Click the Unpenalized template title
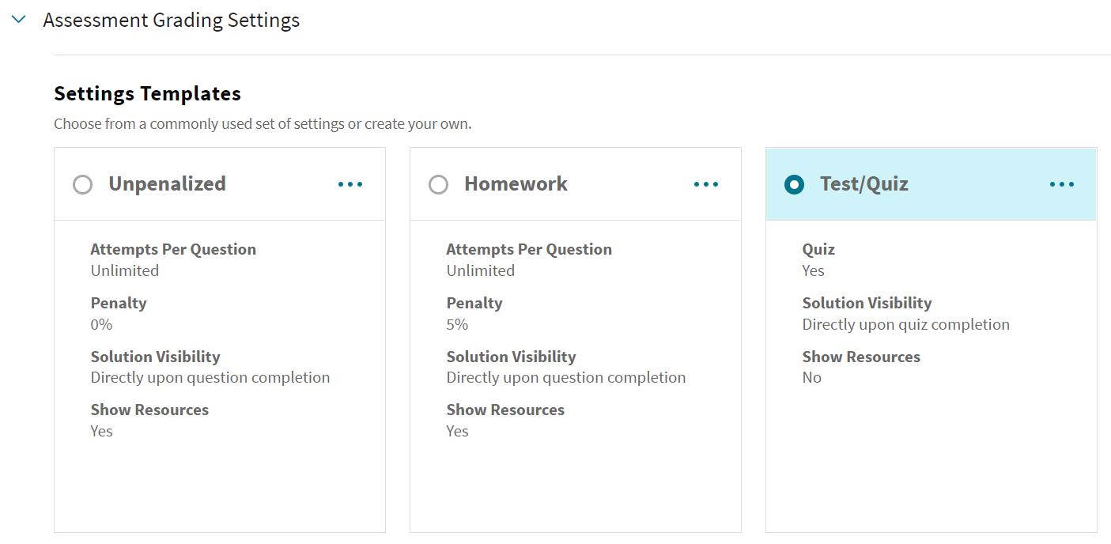The height and width of the screenshot is (544, 1111). point(166,183)
